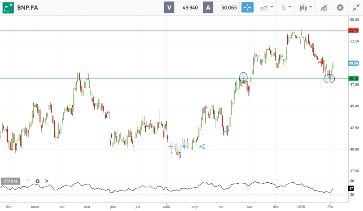
Task: Click the RSI 80 level label
Action: pos(352,181)
